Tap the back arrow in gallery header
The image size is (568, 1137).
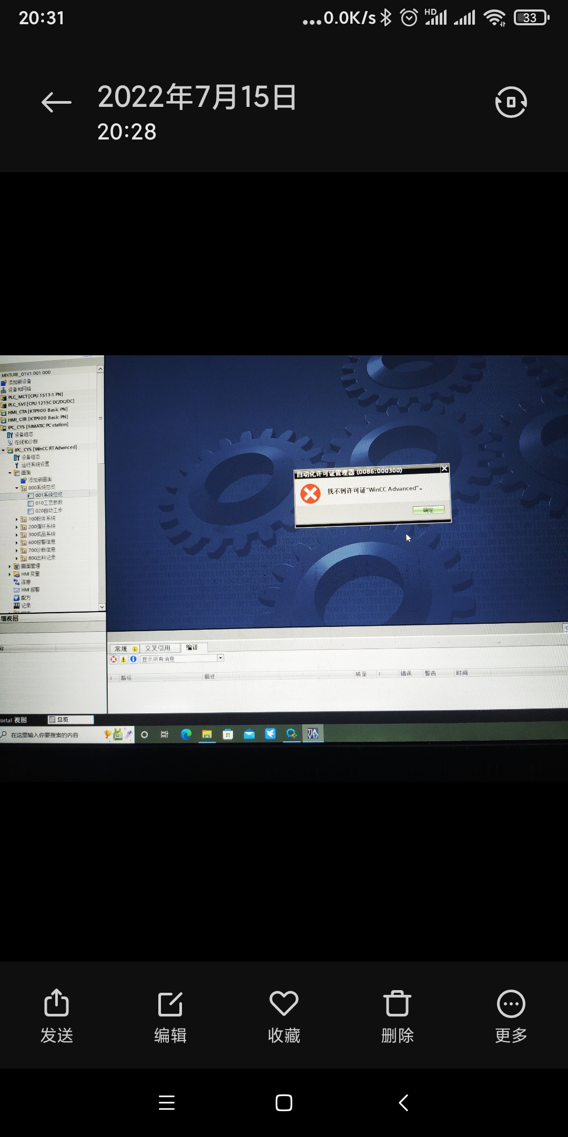tap(56, 102)
